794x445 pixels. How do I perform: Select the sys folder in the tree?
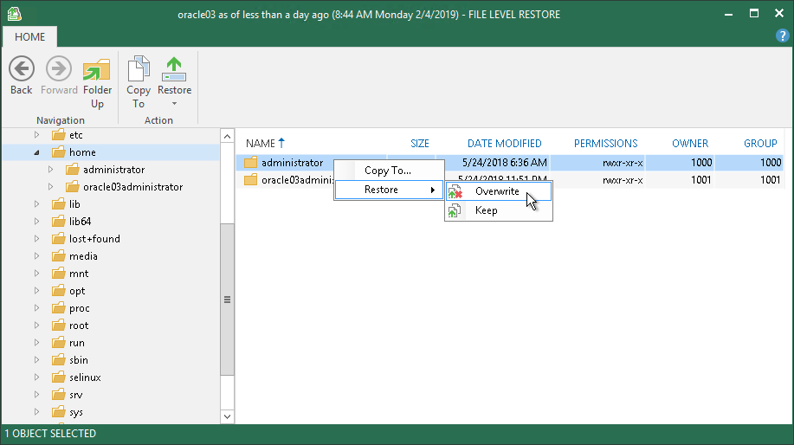pyautogui.click(x=76, y=412)
